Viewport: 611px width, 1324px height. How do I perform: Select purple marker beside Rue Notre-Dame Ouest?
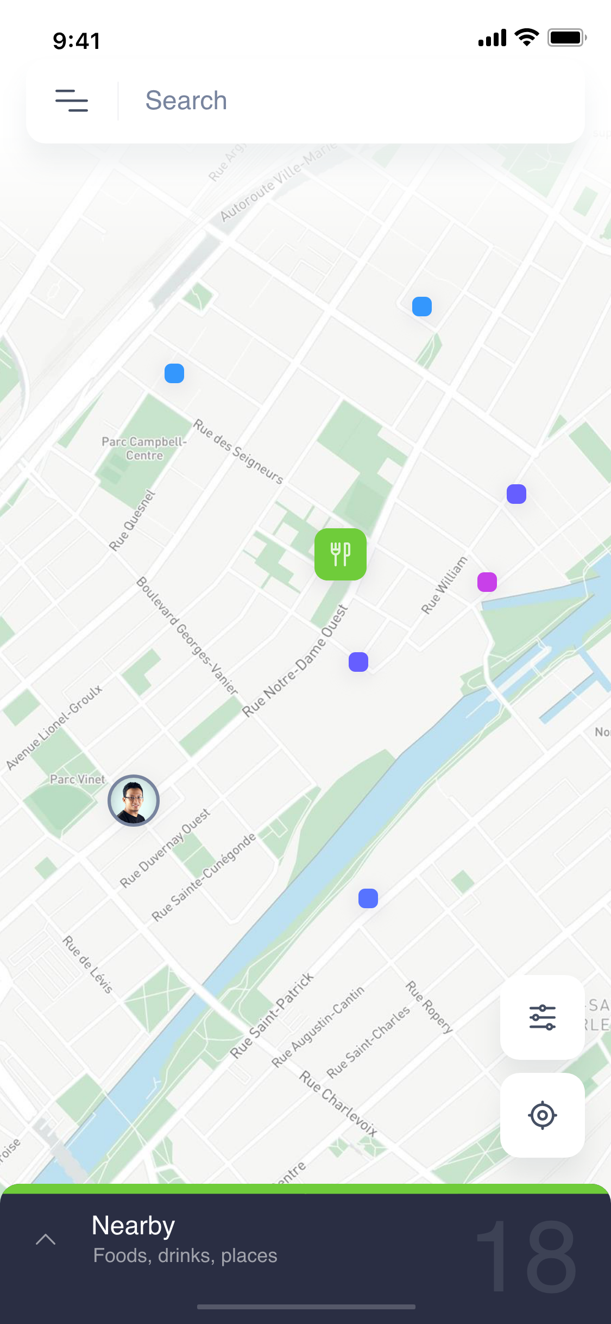pyautogui.click(x=358, y=662)
